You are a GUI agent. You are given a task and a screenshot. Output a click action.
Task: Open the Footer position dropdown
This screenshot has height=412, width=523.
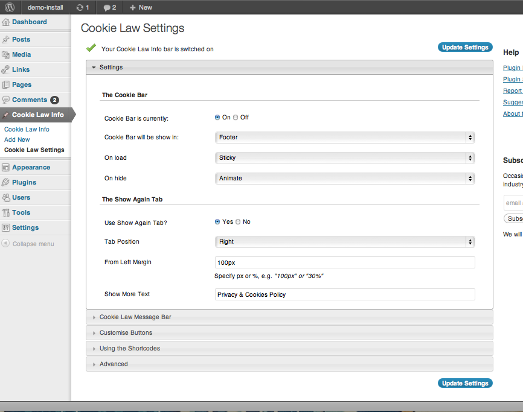(345, 138)
